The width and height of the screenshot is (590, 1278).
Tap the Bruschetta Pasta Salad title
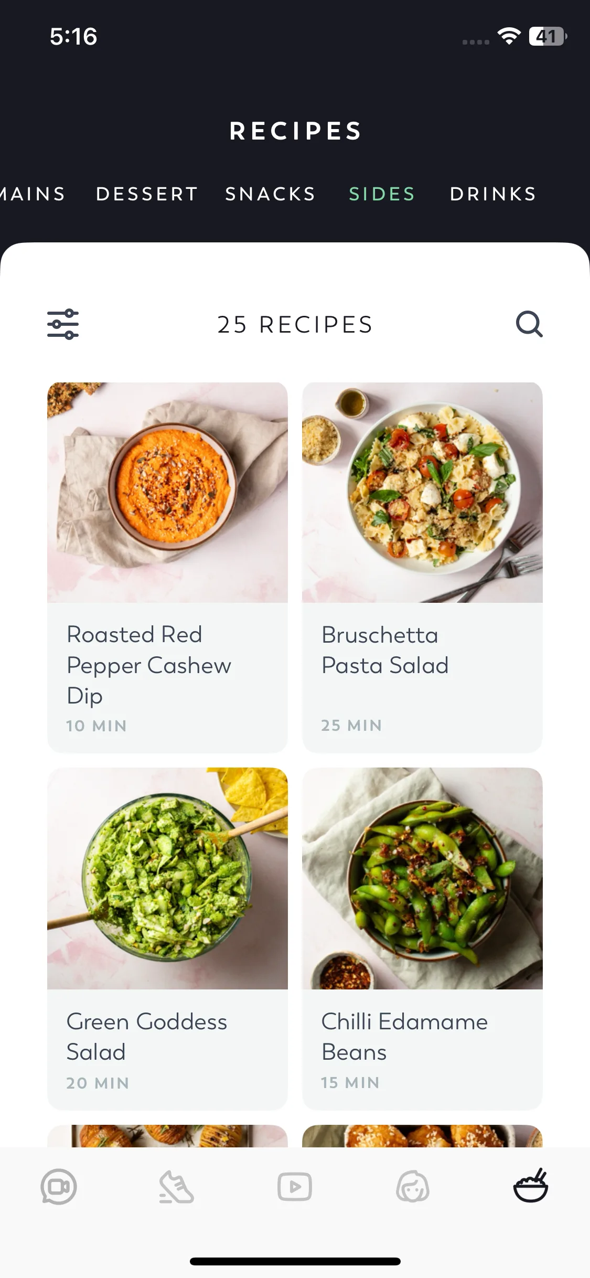pos(385,650)
